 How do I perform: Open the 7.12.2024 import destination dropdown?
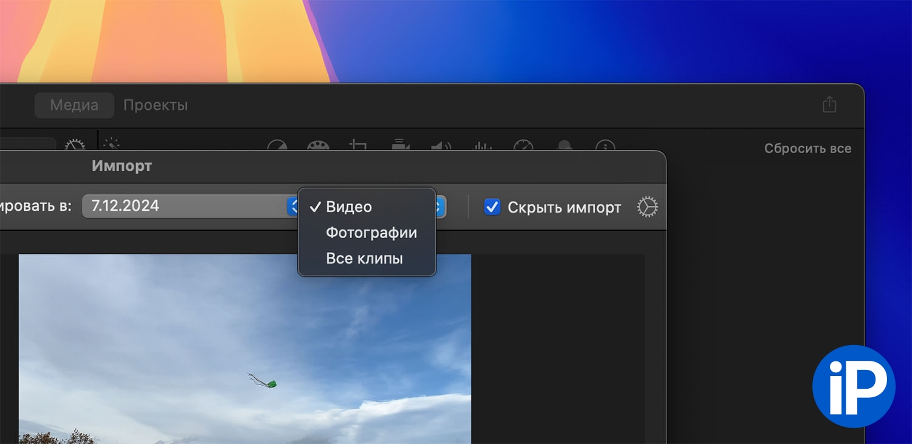(190, 206)
